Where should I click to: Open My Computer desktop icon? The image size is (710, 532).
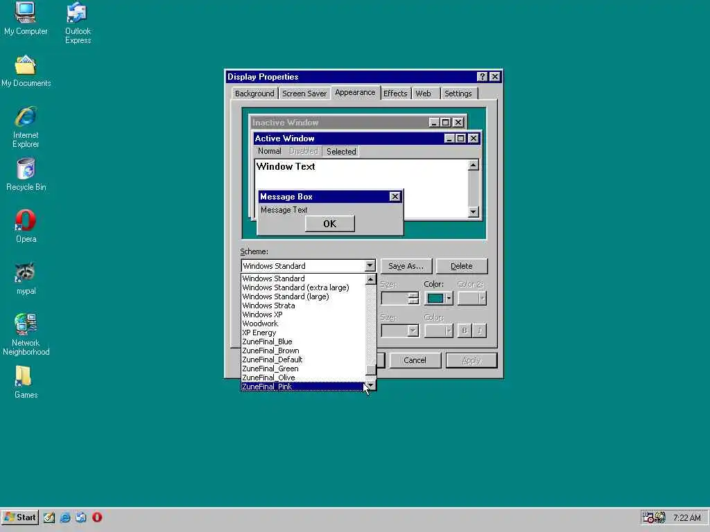[x=26, y=18]
